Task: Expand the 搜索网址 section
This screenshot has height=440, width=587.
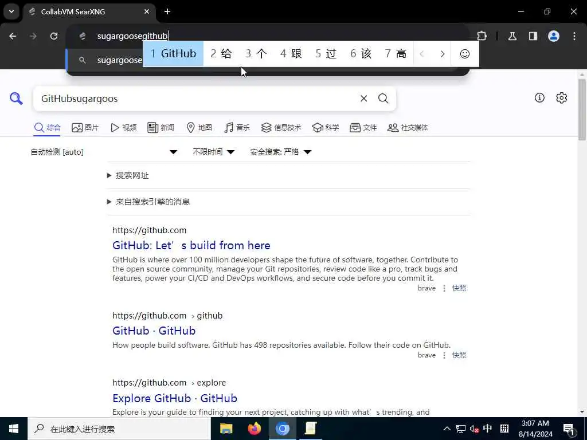Action: click(x=128, y=175)
